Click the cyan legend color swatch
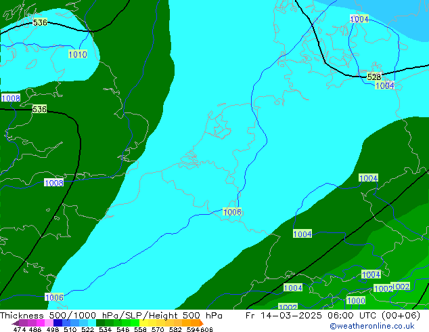Image resolution: width=429 pixels, height=332 pixels. [92, 323]
